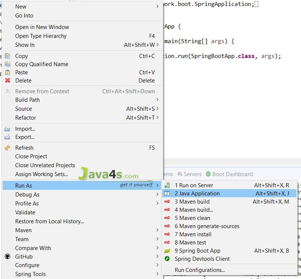Viewport: 301px width, 279px height.
Task: Select 8 Maven test
Action: 229,243
